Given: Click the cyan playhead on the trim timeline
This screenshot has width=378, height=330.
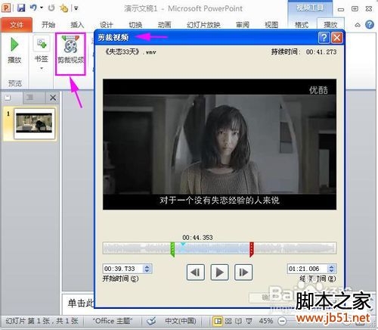Looking at the screenshot, I should (x=183, y=244).
